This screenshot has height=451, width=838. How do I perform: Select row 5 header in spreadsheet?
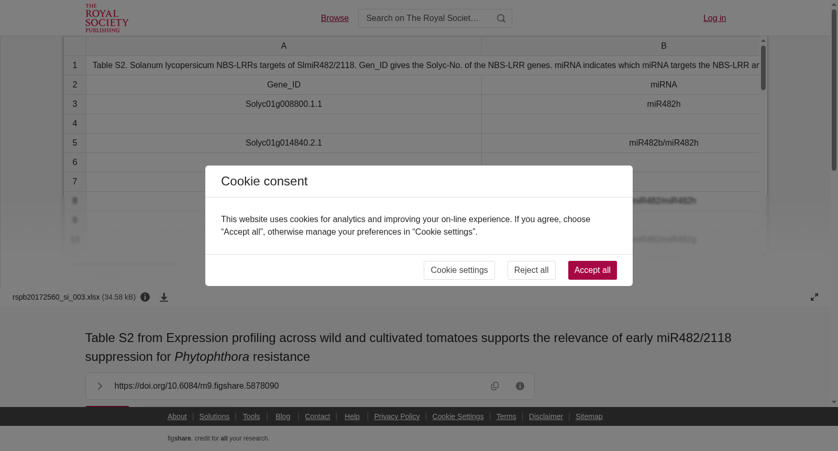click(75, 143)
